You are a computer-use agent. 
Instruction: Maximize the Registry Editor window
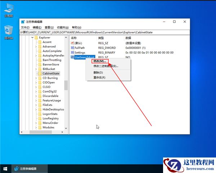[x=174, y=22]
